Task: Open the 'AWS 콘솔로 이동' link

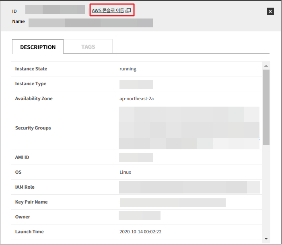Action: [x=108, y=10]
